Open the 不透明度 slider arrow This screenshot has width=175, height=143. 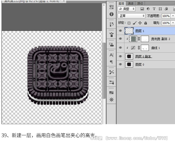(173, 16)
